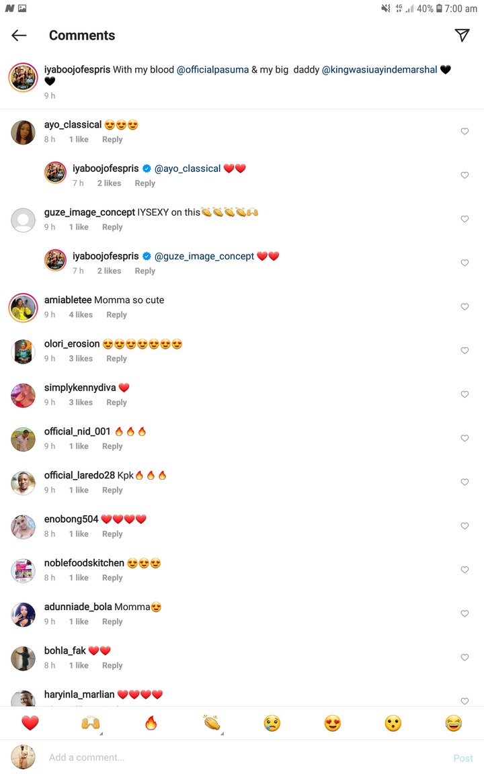Like amiabletee's Momma so cute comment
The image size is (484, 774).
pos(465,306)
